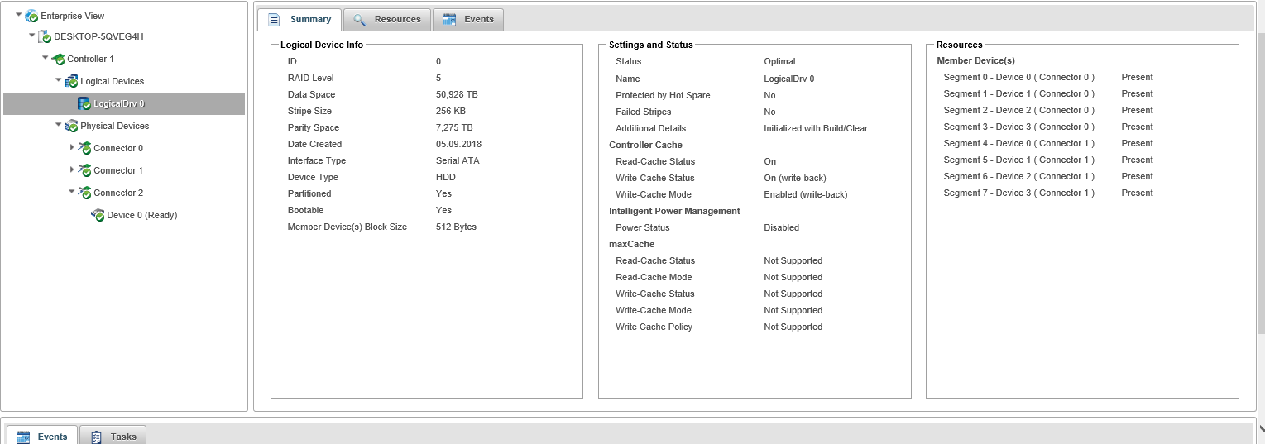Click the Controller Cache section heading
The image size is (1265, 444).
pyautogui.click(x=645, y=145)
